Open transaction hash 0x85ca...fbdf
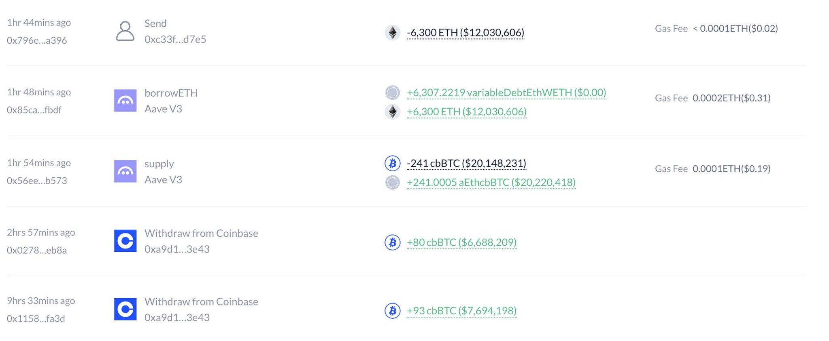 click(34, 110)
